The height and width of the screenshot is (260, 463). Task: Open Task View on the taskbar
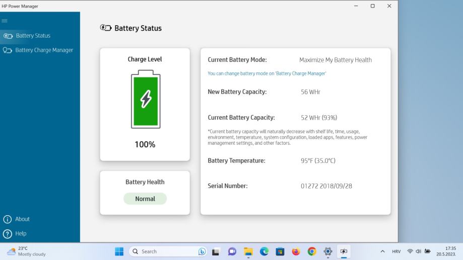click(x=216, y=251)
